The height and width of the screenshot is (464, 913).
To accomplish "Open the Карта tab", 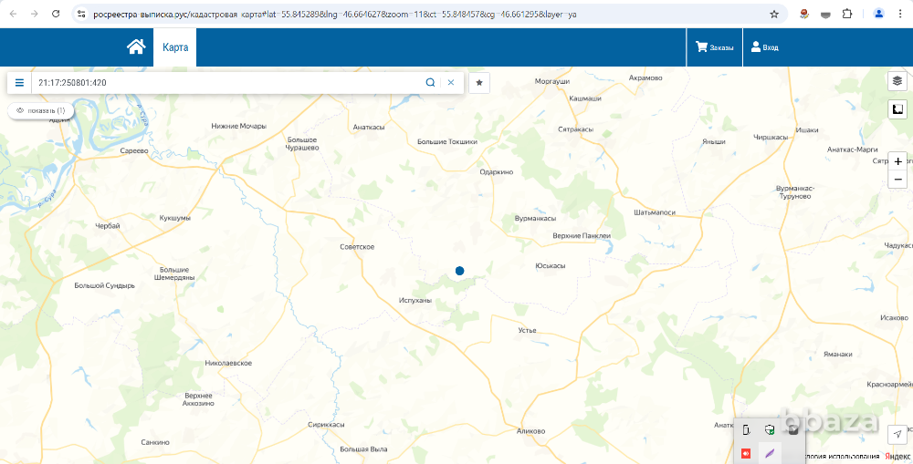I will (174, 47).
